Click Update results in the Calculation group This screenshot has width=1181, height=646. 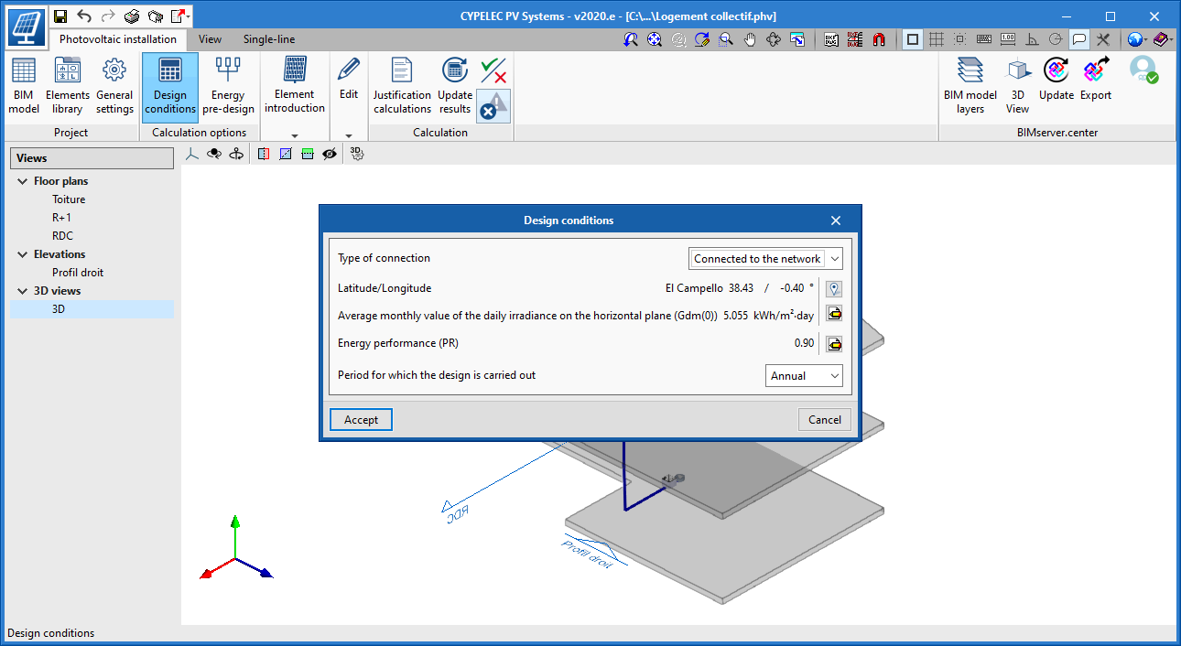(455, 87)
